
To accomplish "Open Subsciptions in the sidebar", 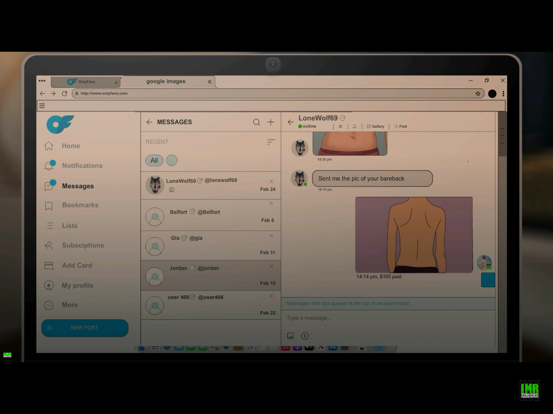I will click(74, 245).
